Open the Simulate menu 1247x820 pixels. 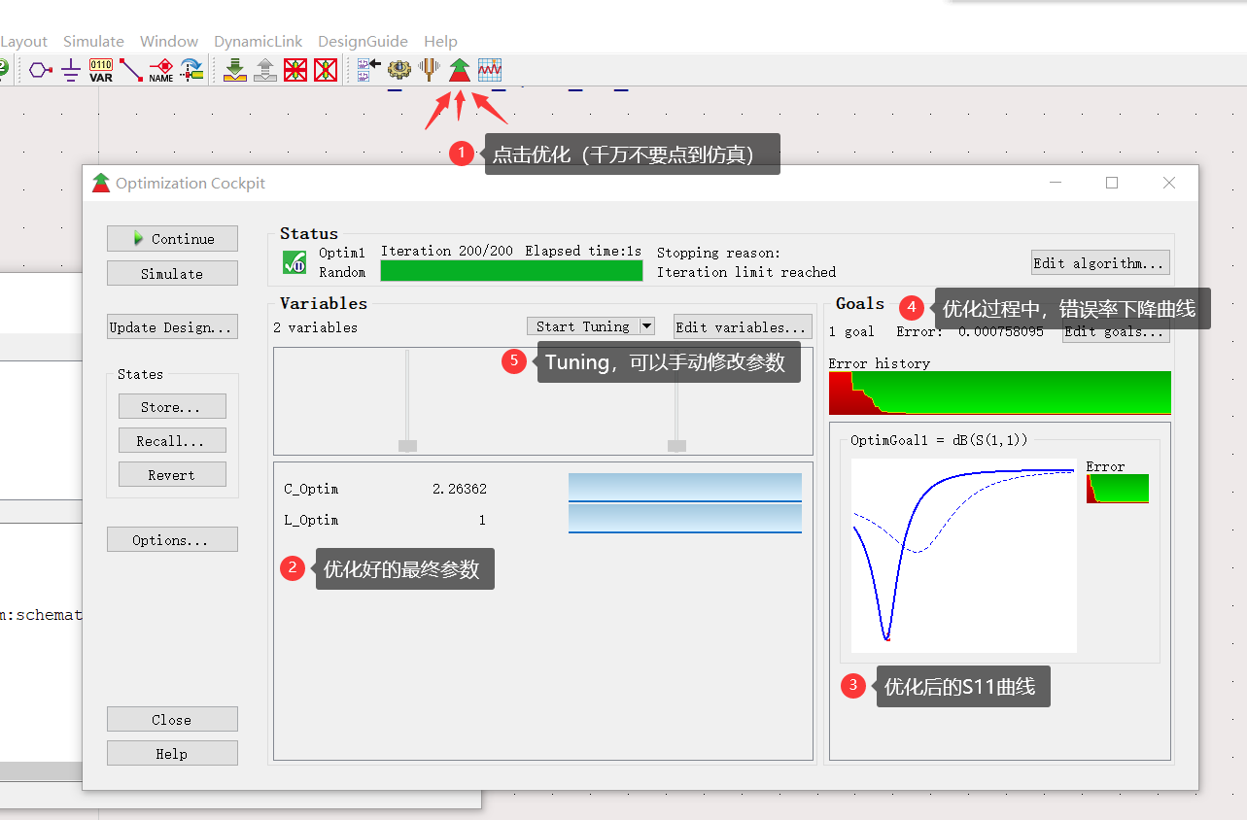pyautogui.click(x=93, y=41)
